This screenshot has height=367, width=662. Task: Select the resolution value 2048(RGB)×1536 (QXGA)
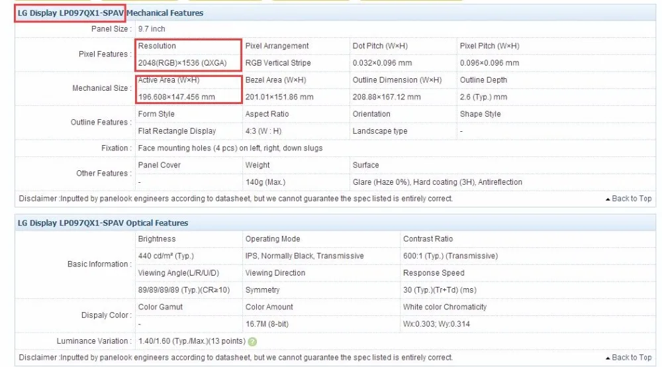tap(183, 63)
